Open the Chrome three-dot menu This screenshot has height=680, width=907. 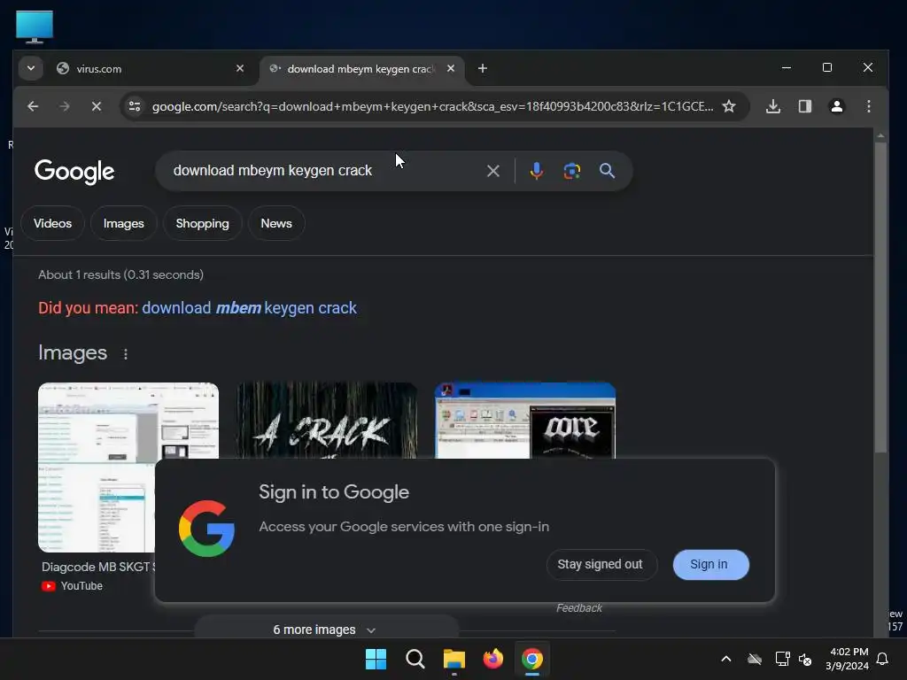pyautogui.click(x=868, y=106)
